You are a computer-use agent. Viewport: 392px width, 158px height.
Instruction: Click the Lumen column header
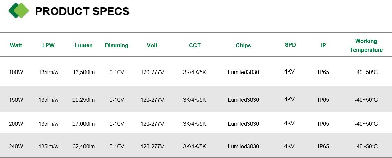point(83,45)
